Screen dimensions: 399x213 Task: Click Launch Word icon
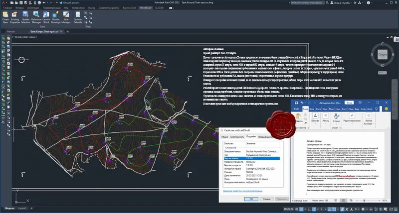click(x=46, y=17)
